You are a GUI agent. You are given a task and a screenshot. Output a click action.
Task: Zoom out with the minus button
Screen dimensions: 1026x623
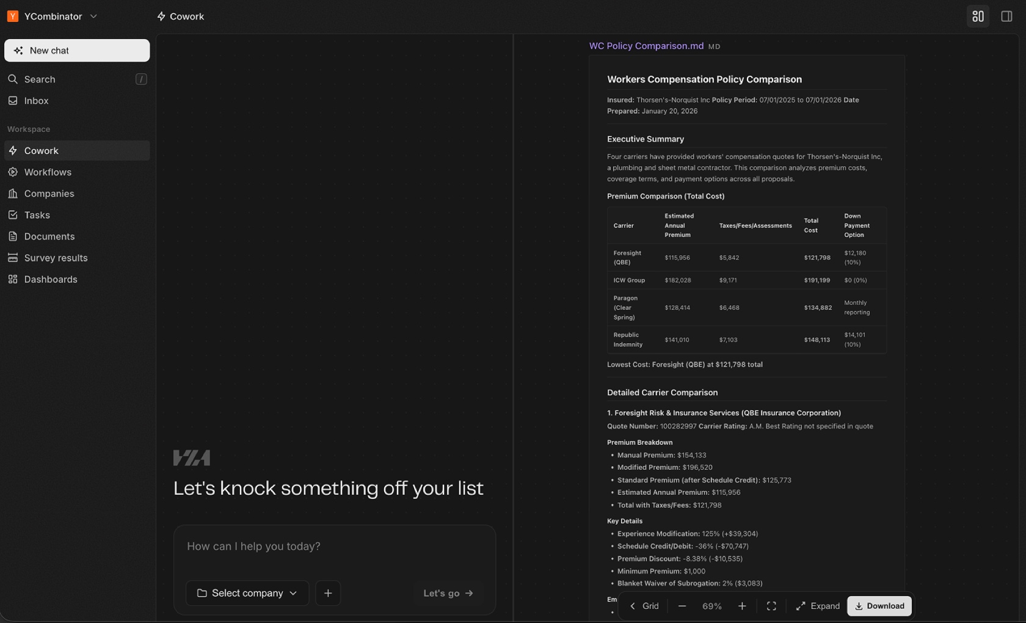pyautogui.click(x=682, y=606)
